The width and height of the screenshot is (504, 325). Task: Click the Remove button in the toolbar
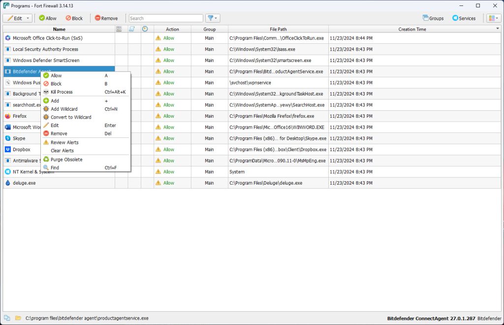click(x=106, y=18)
